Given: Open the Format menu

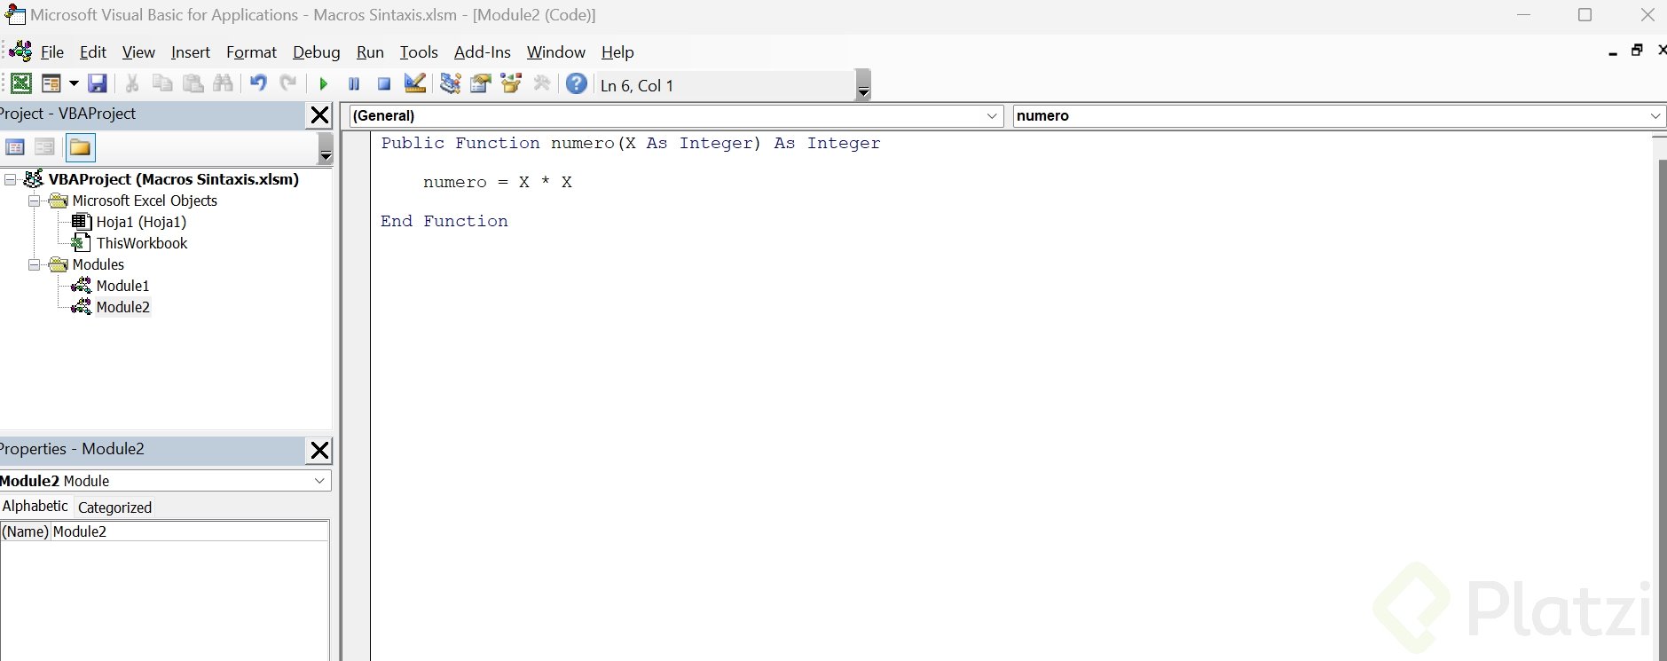Looking at the screenshot, I should tap(251, 52).
